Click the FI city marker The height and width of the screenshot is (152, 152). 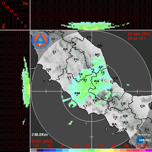click(x=53, y=41)
